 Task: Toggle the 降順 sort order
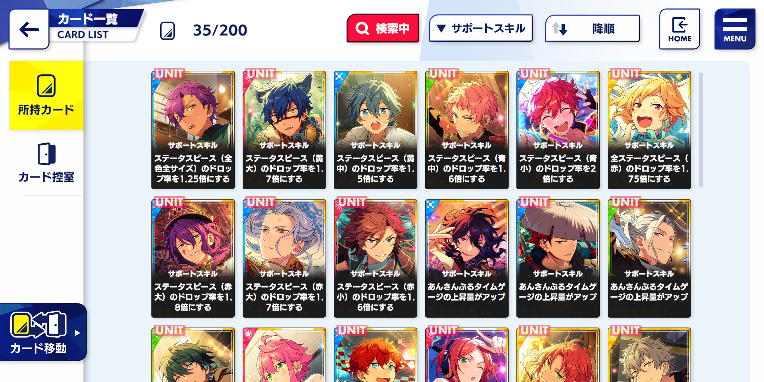pyautogui.click(x=592, y=28)
